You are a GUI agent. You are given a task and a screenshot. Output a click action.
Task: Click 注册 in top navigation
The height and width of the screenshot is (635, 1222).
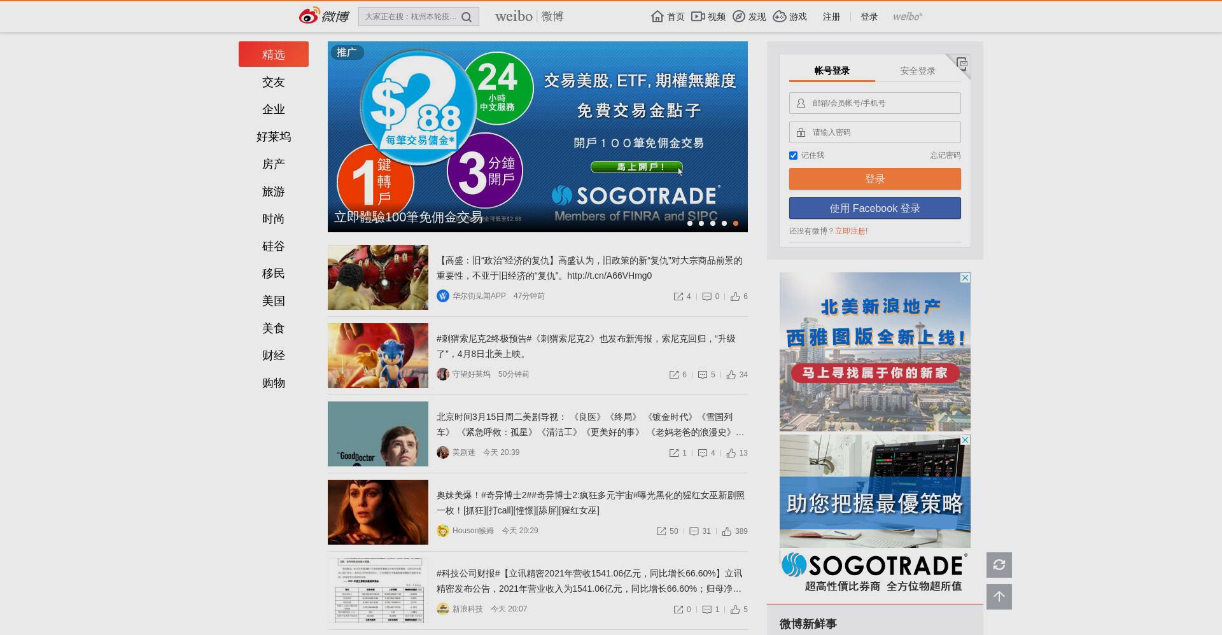point(831,17)
